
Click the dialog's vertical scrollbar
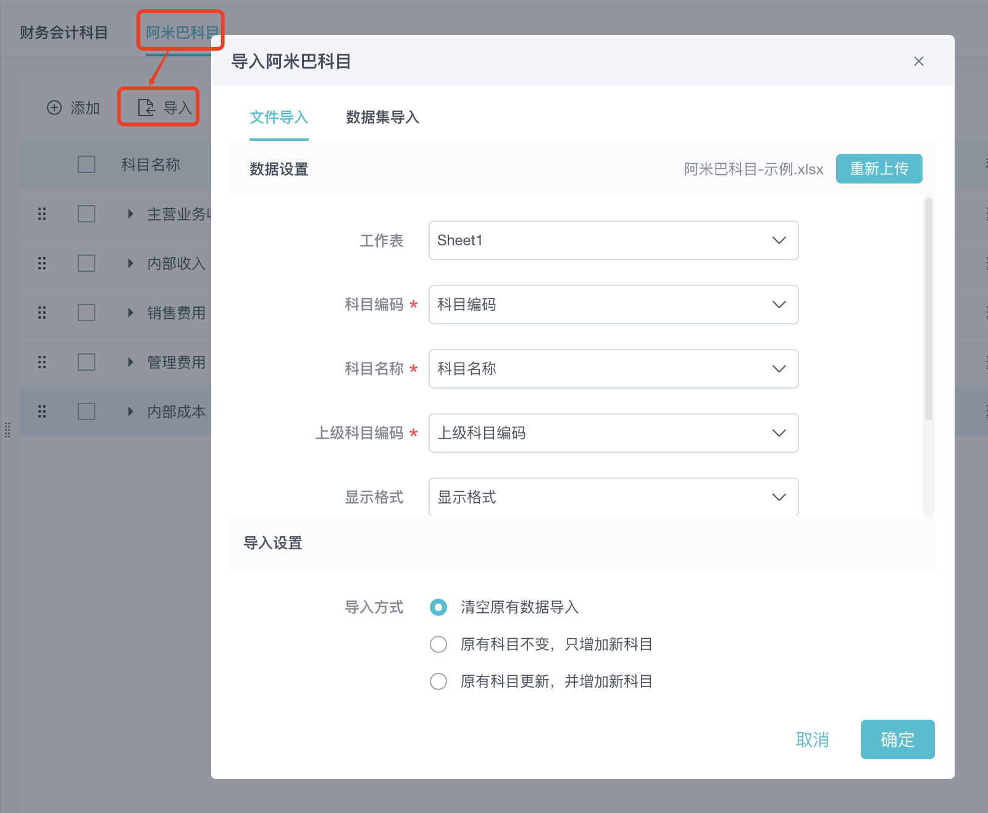[928, 309]
